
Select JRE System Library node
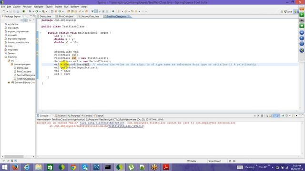(x=21, y=82)
